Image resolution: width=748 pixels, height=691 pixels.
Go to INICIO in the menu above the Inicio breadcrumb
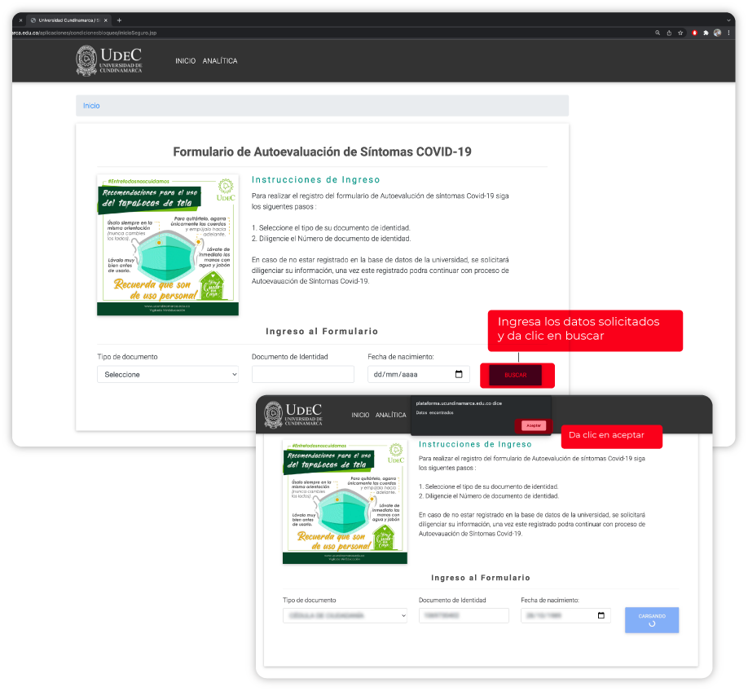[x=185, y=61]
